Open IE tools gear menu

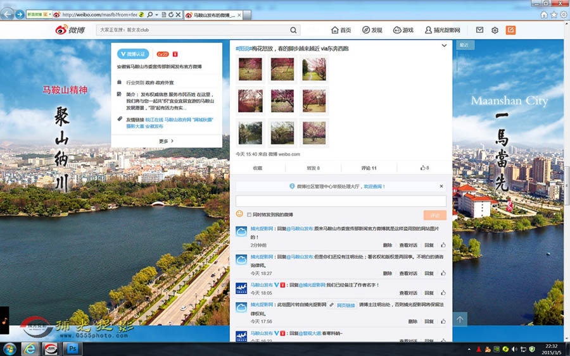coord(564,15)
